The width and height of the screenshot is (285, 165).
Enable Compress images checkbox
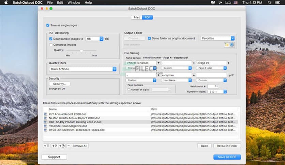(x=51, y=45)
